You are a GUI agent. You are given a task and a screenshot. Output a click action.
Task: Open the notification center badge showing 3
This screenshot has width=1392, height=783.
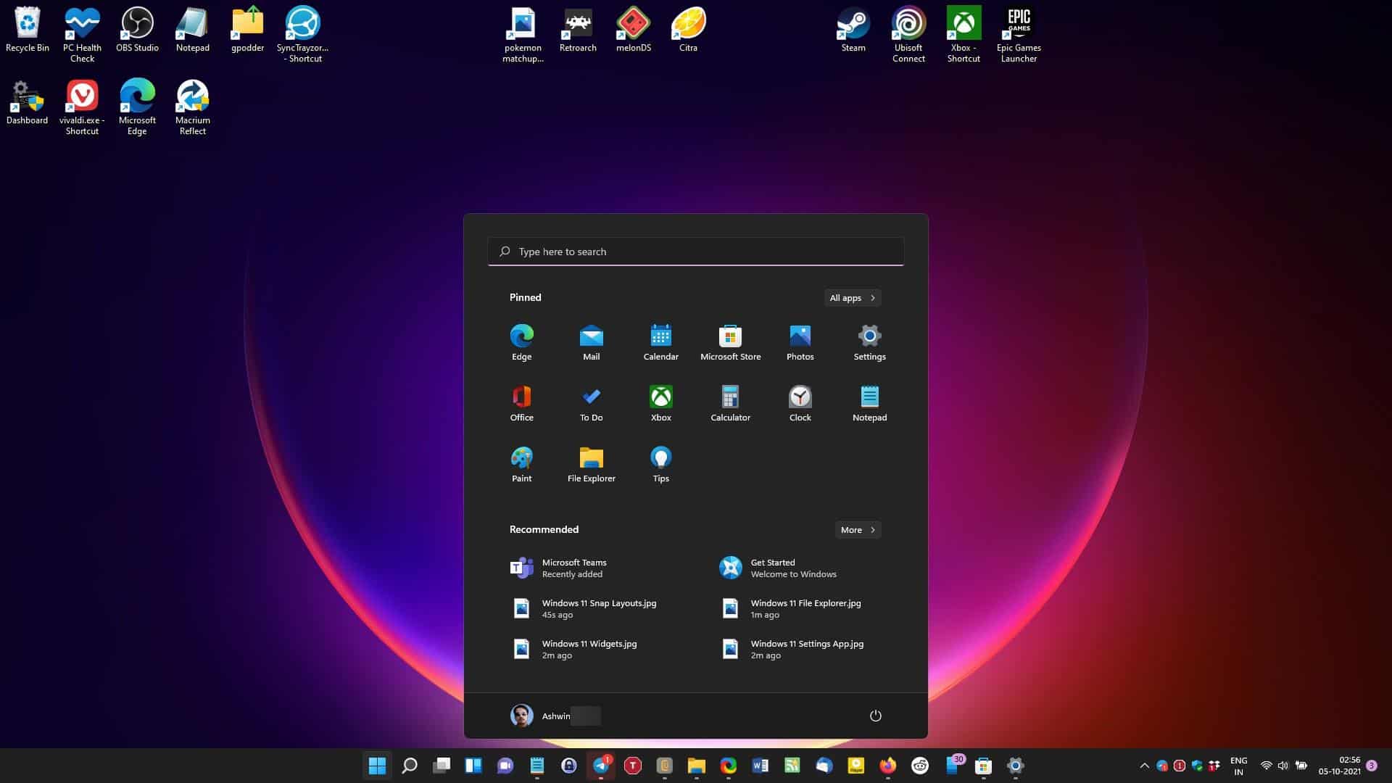pyautogui.click(x=1372, y=766)
